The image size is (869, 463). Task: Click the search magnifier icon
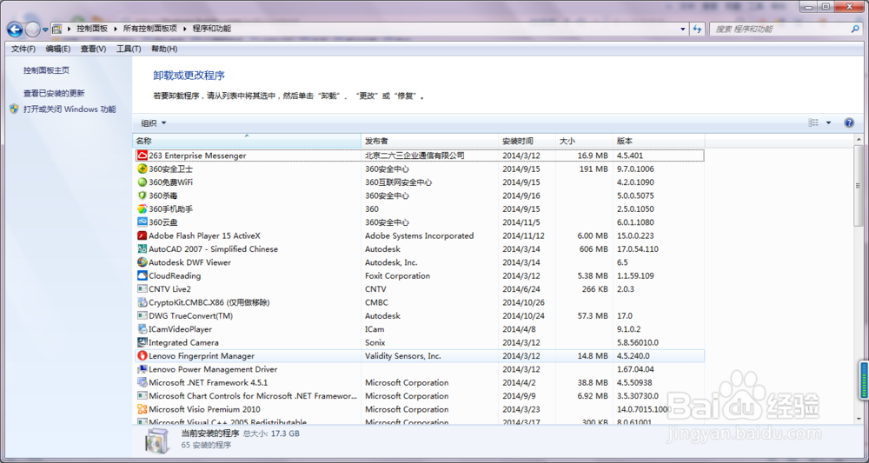tap(856, 29)
